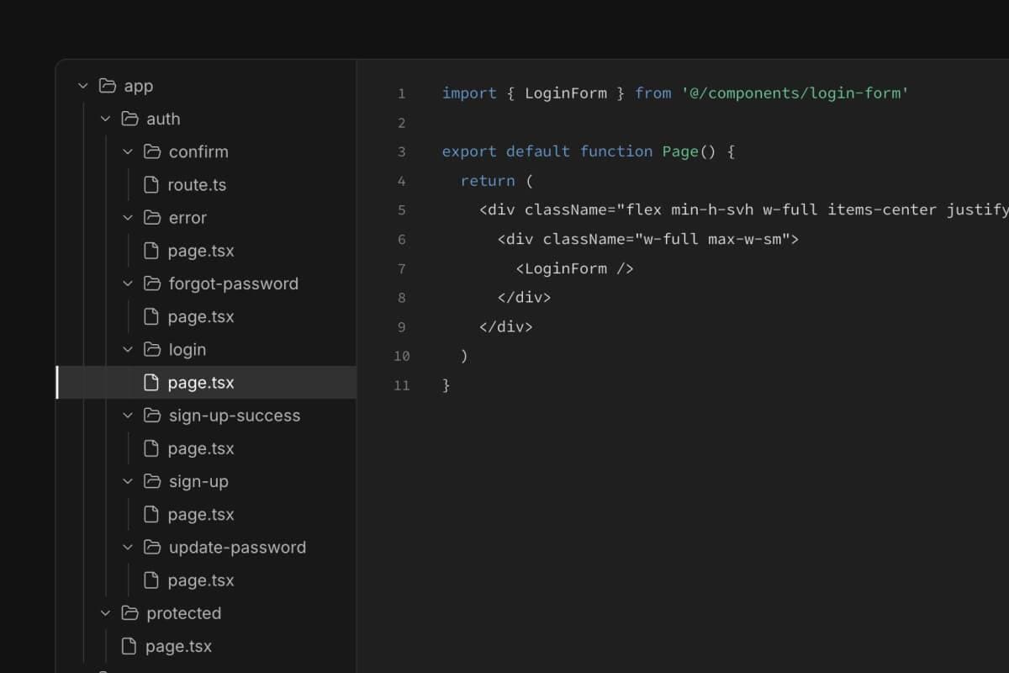Click line number 7 in the editor

[401, 268]
